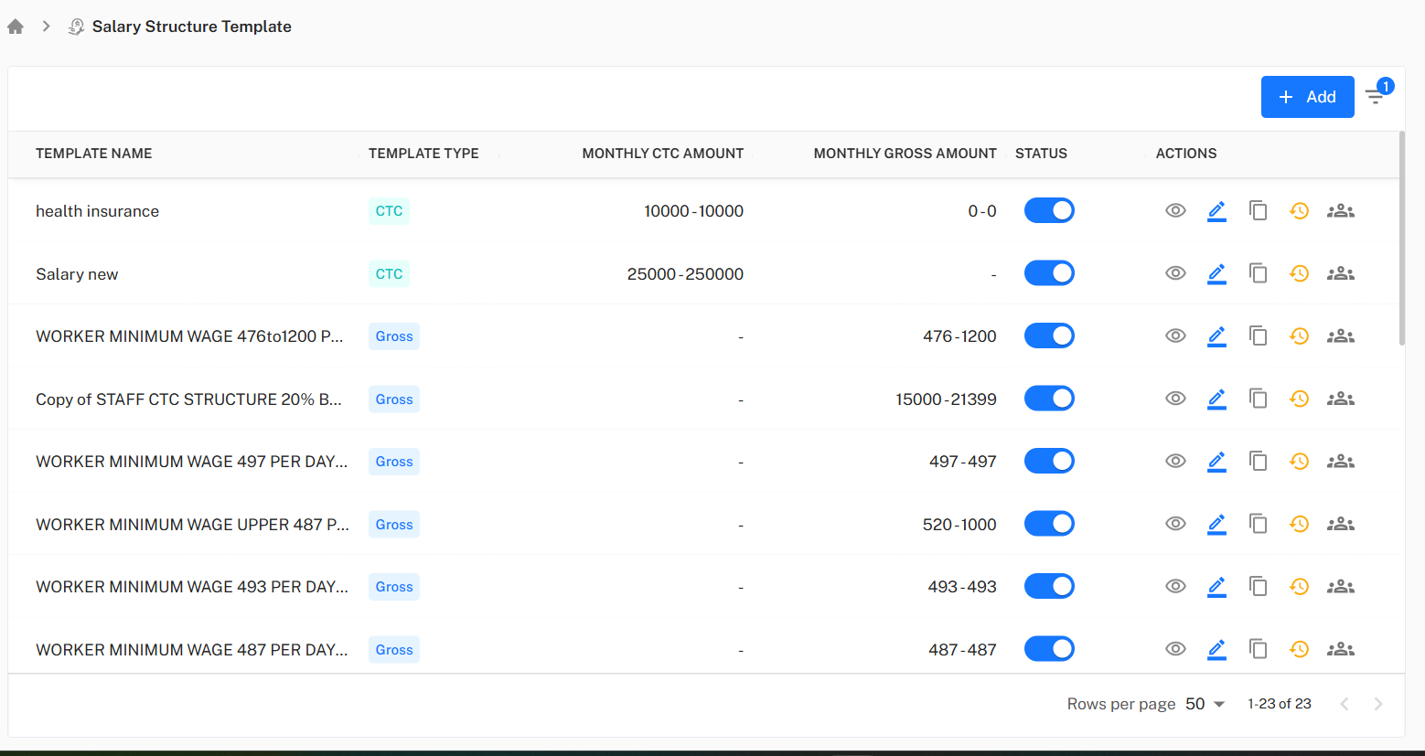Viewport: 1425px width, 756px height.
Task: Duplicate the WORKER MINIMUM WAGE 493 template
Action: click(x=1259, y=587)
